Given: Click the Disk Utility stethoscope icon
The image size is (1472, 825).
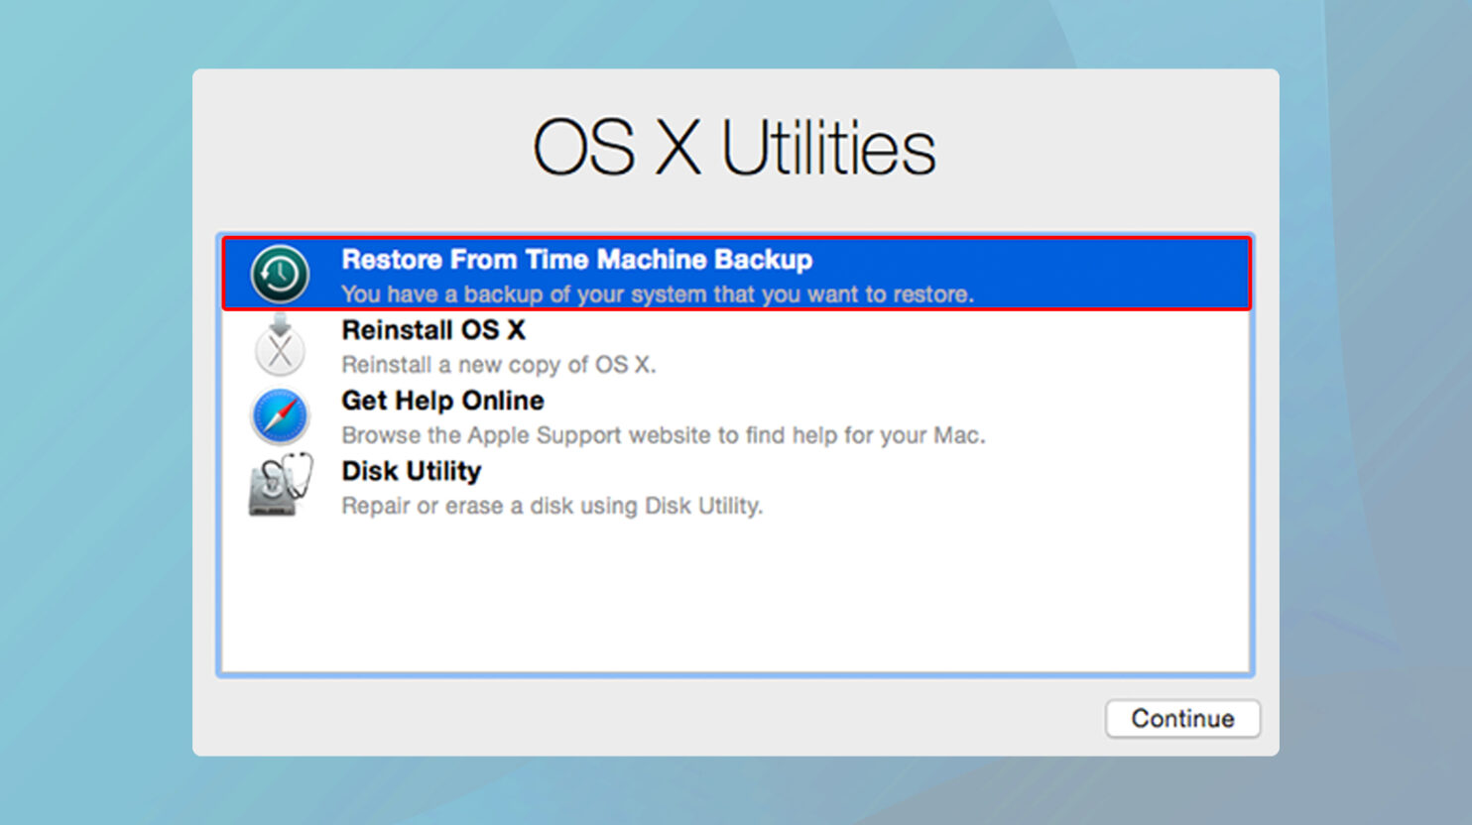Looking at the screenshot, I should point(280,486).
